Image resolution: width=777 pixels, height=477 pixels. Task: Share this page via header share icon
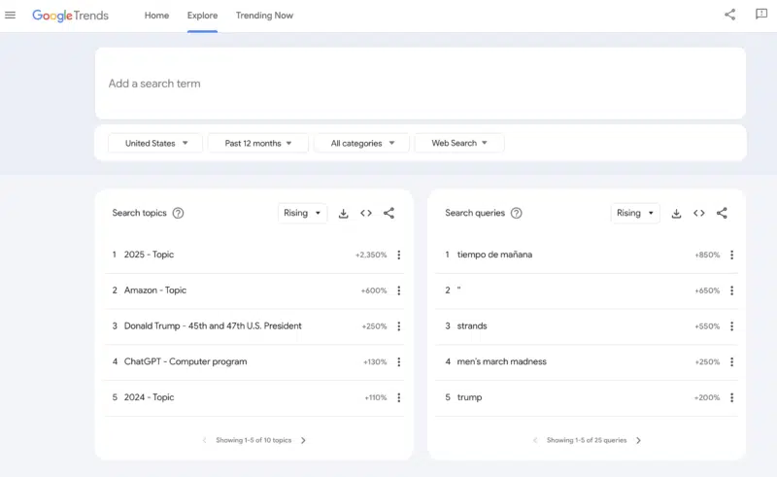(730, 15)
